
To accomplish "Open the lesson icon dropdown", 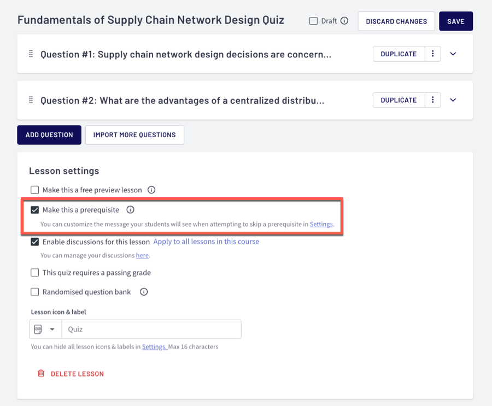I will 45,329.
